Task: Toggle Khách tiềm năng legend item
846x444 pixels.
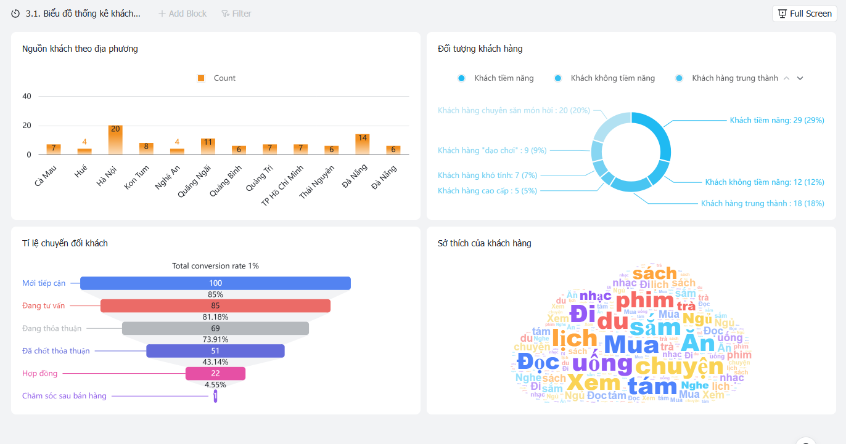Action: [x=496, y=78]
